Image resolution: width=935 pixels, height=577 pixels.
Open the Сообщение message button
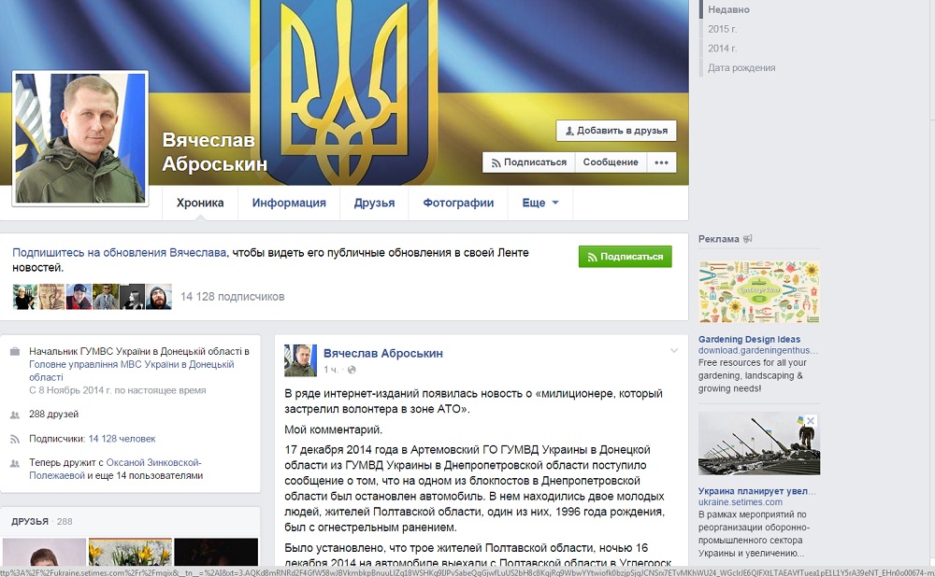click(611, 162)
